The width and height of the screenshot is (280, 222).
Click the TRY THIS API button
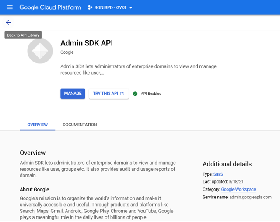pyautogui.click(x=109, y=94)
